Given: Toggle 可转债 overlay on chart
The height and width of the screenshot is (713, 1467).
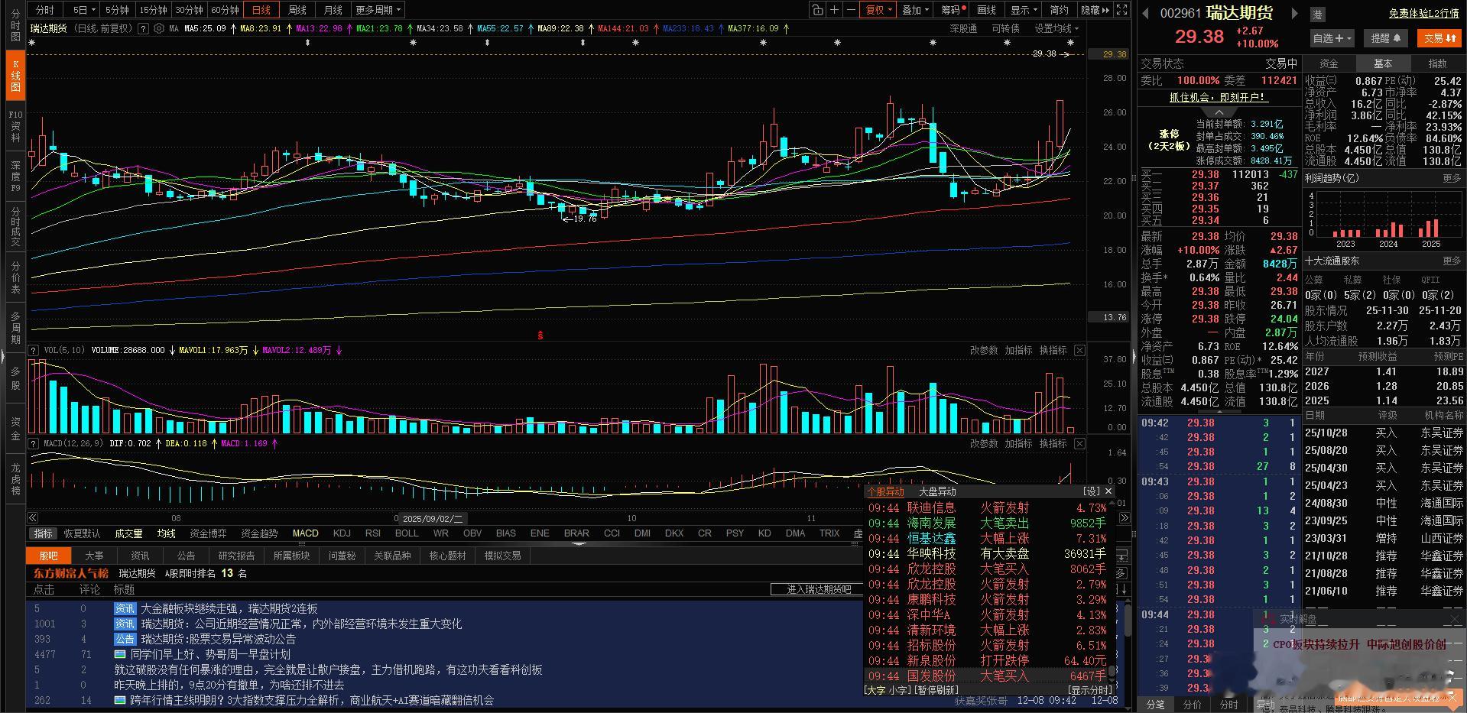Looking at the screenshot, I should click(x=1005, y=28).
